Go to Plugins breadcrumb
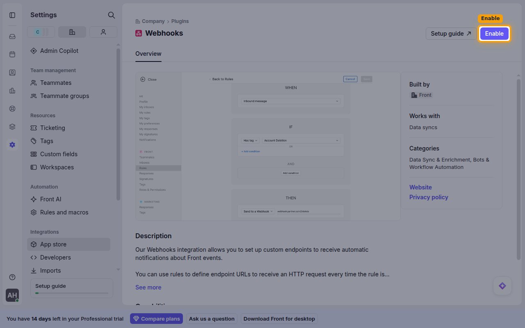This screenshot has width=525, height=328. coord(180,21)
